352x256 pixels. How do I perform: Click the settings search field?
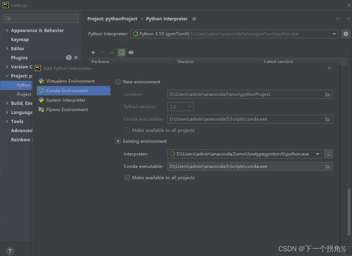point(41,19)
